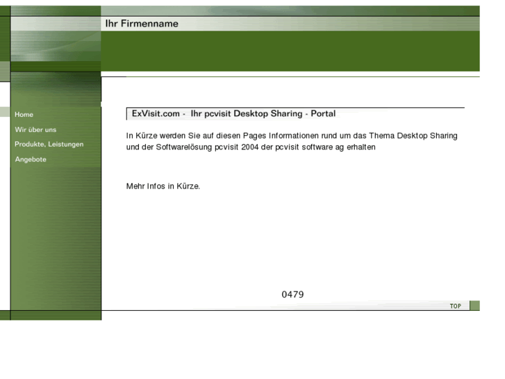Click the Ihr Firmenname header title

tap(142, 24)
